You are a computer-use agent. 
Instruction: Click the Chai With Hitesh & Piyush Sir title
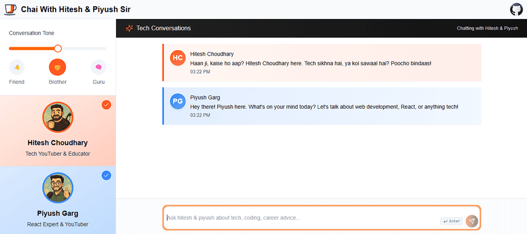tap(76, 9)
